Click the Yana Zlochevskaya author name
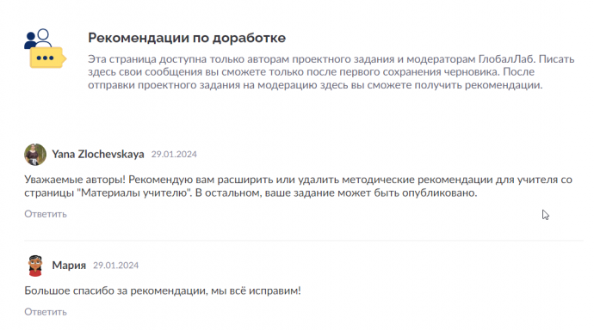The image size is (594, 330). tap(98, 154)
